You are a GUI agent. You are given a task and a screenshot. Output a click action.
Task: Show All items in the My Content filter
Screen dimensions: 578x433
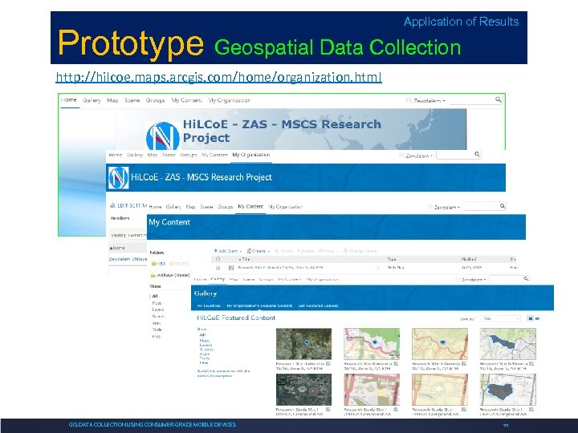(155, 296)
